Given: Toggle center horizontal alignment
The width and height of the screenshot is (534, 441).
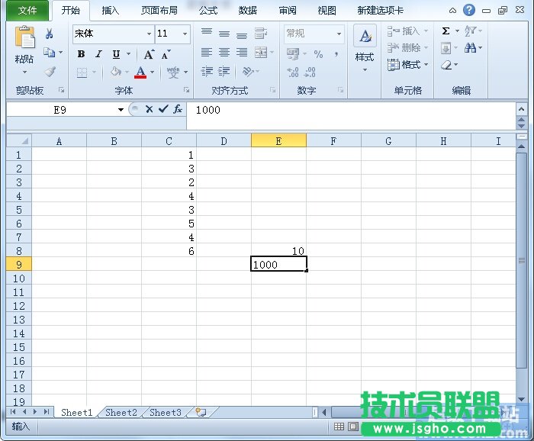Looking at the screenshot, I should coord(224,53).
